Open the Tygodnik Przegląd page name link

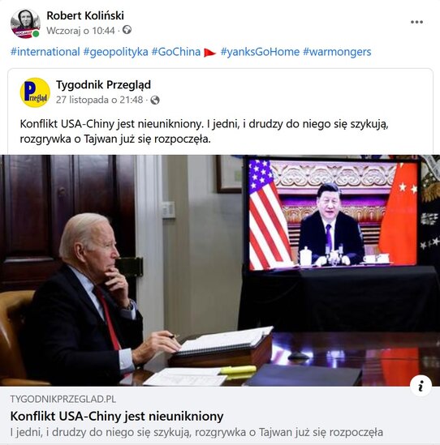[103, 85]
